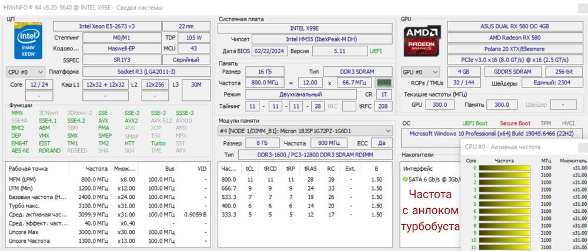Click the BIOS date 02/22/2024

270,51
